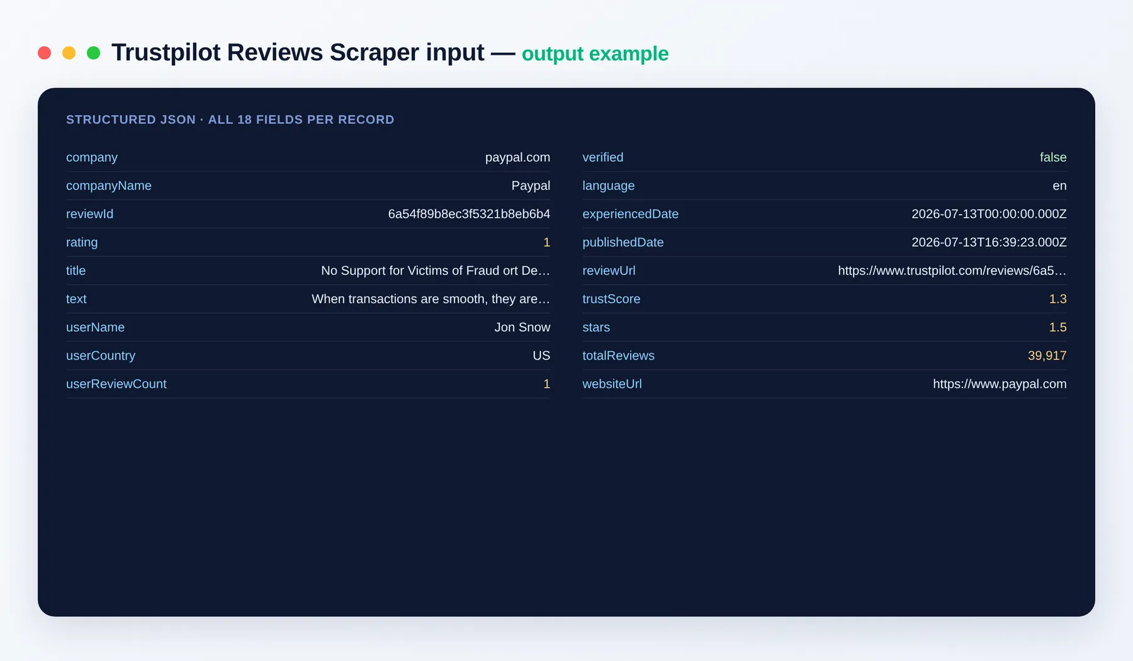Select the 'language' field label
1133x661 pixels.
tap(609, 186)
